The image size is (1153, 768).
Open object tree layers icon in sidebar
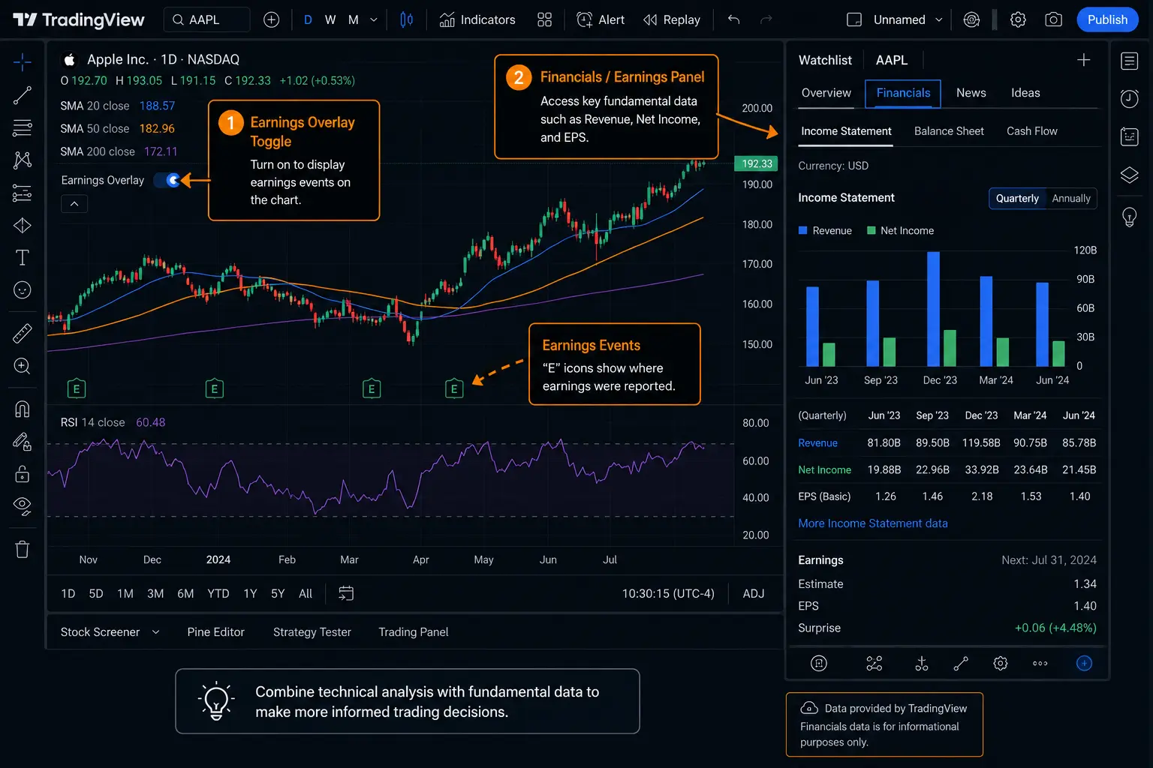1130,175
